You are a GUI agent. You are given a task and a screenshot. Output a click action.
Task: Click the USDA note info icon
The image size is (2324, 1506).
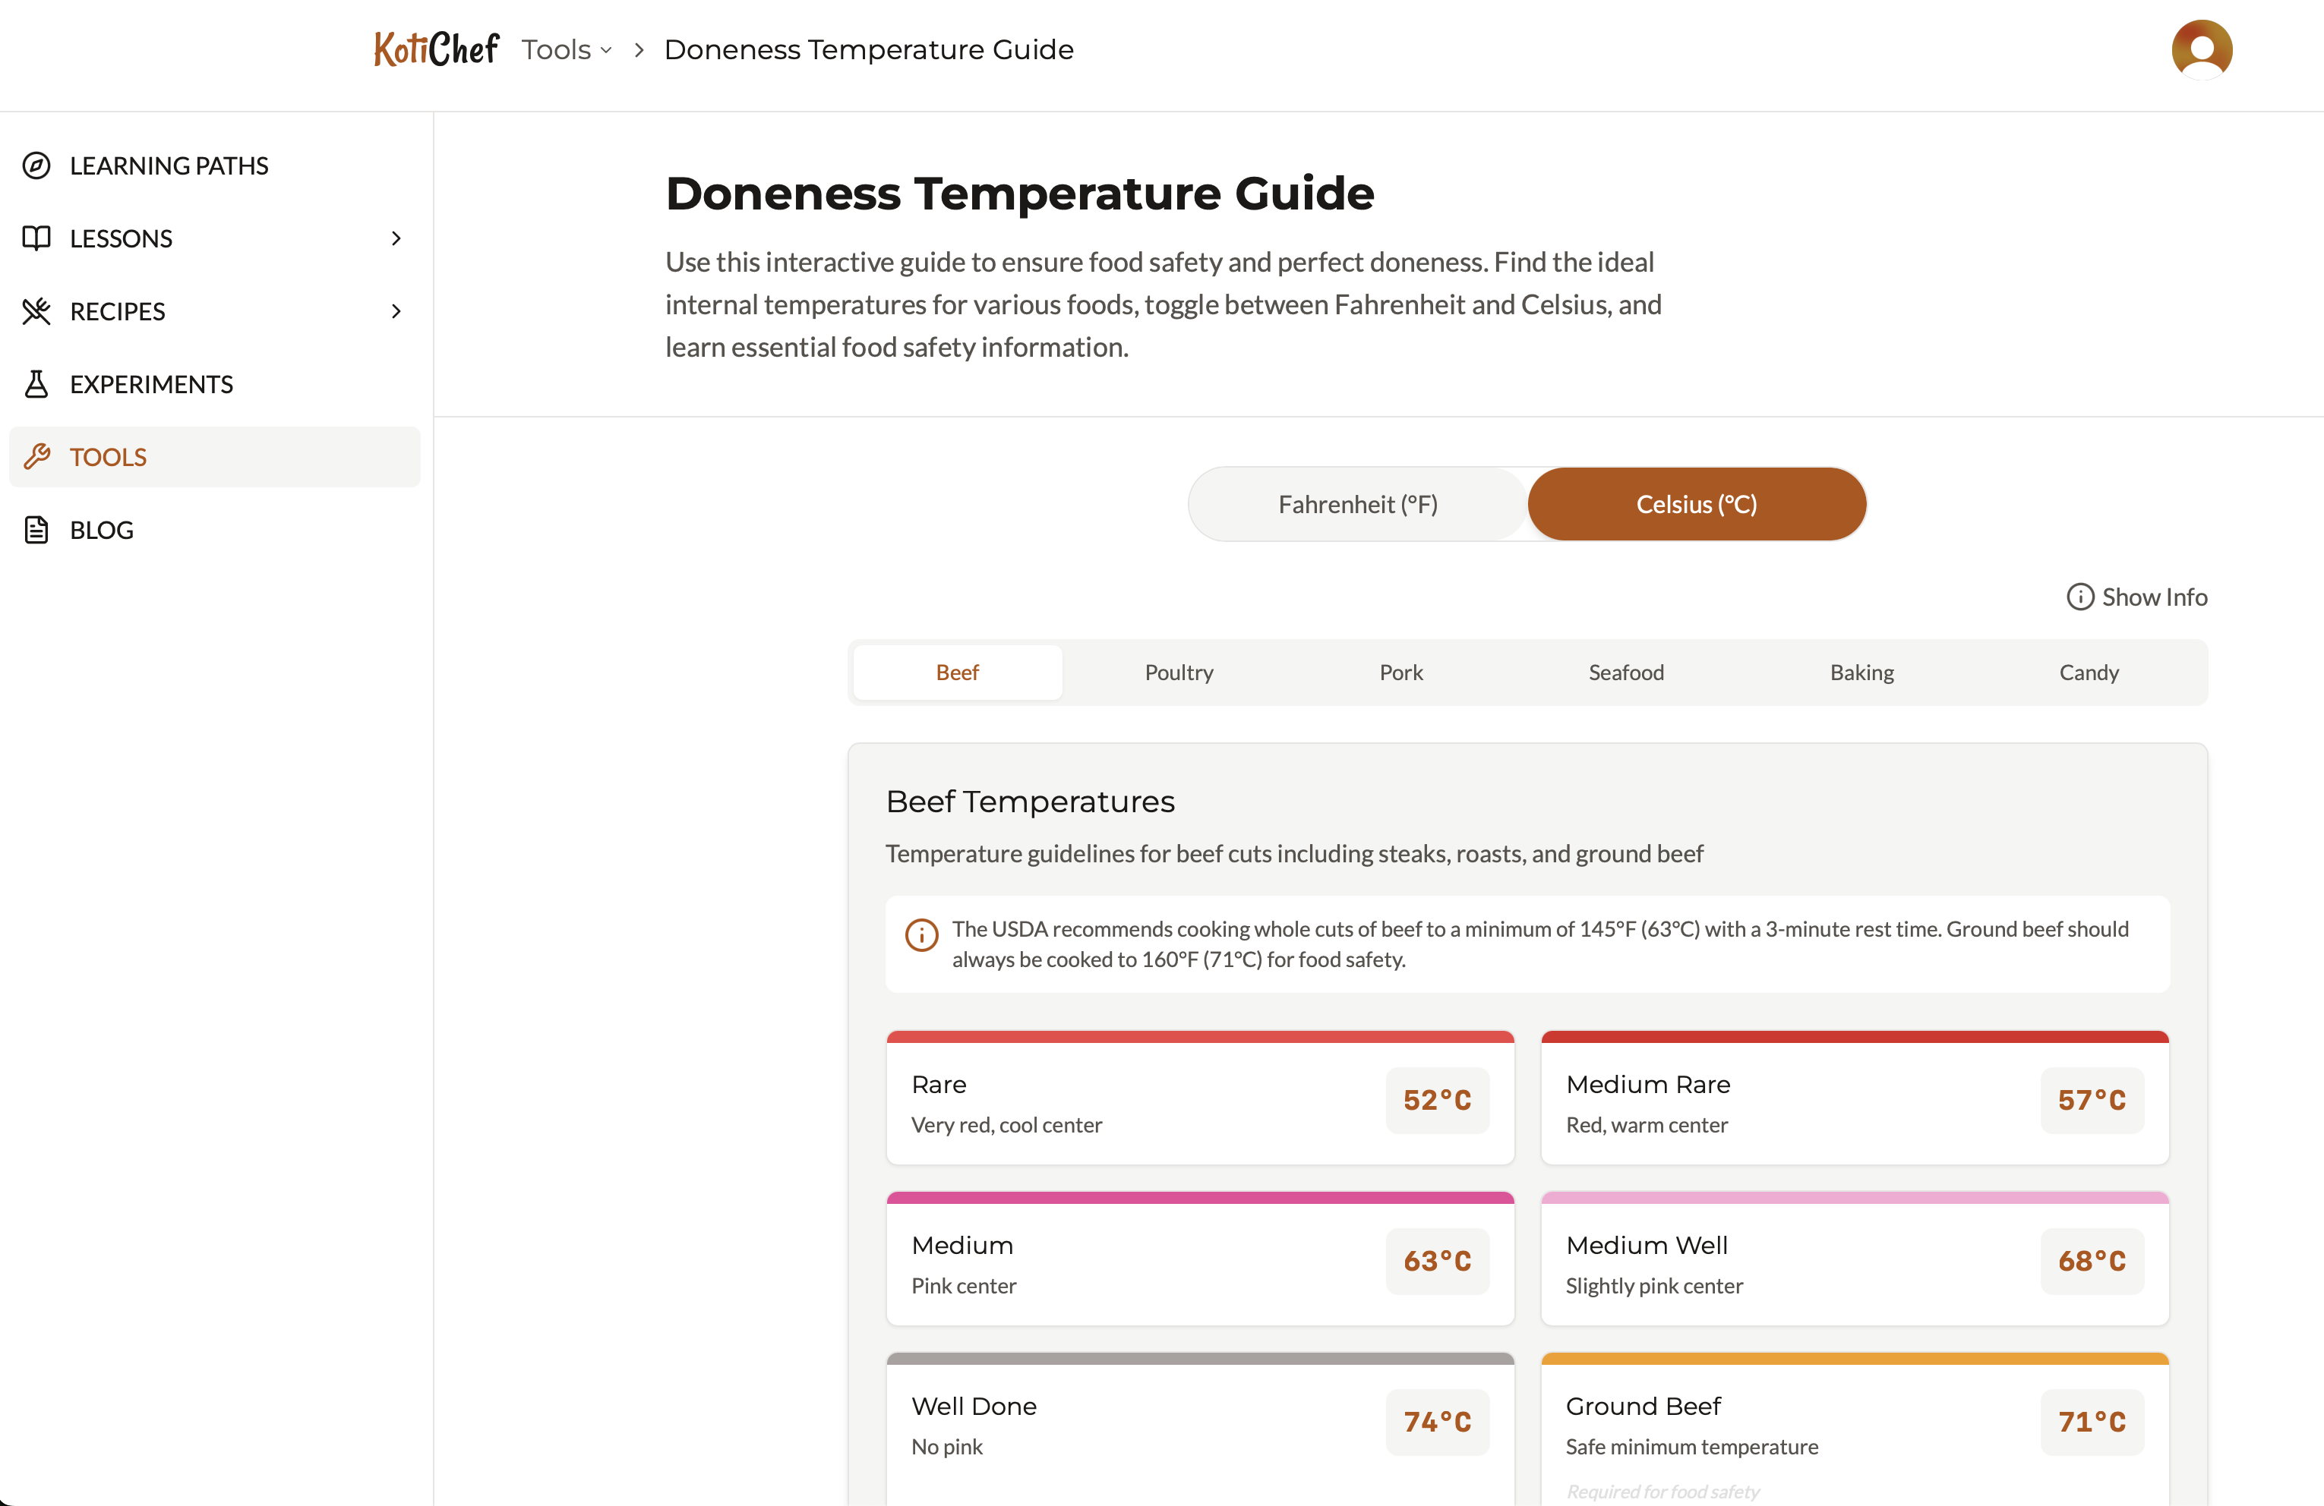pos(920,934)
